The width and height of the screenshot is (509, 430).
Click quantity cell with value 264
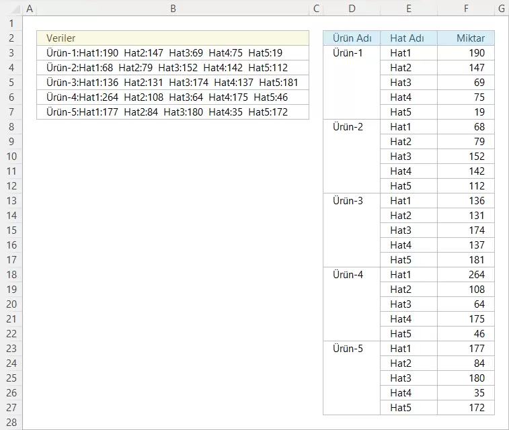[x=466, y=275]
